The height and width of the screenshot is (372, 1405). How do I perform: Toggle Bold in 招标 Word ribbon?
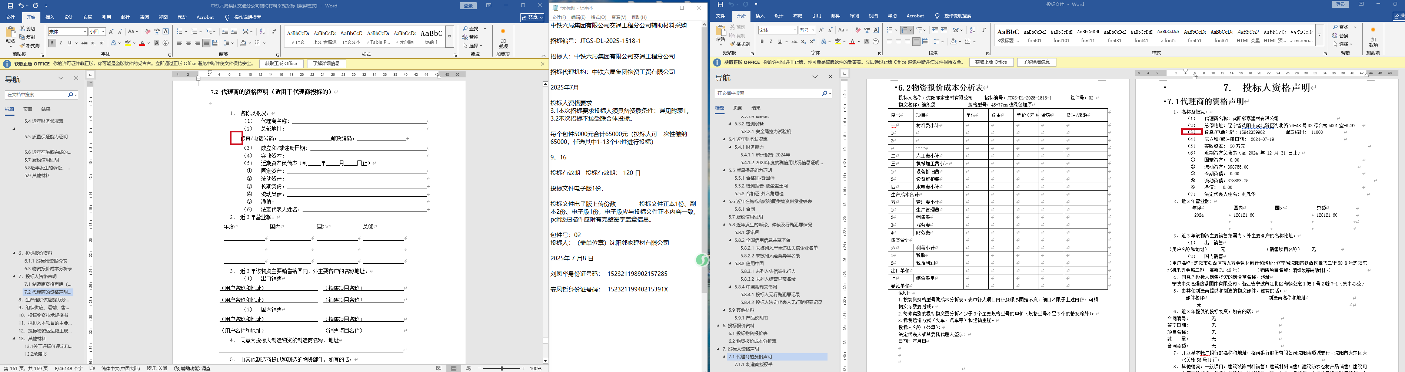click(52, 43)
